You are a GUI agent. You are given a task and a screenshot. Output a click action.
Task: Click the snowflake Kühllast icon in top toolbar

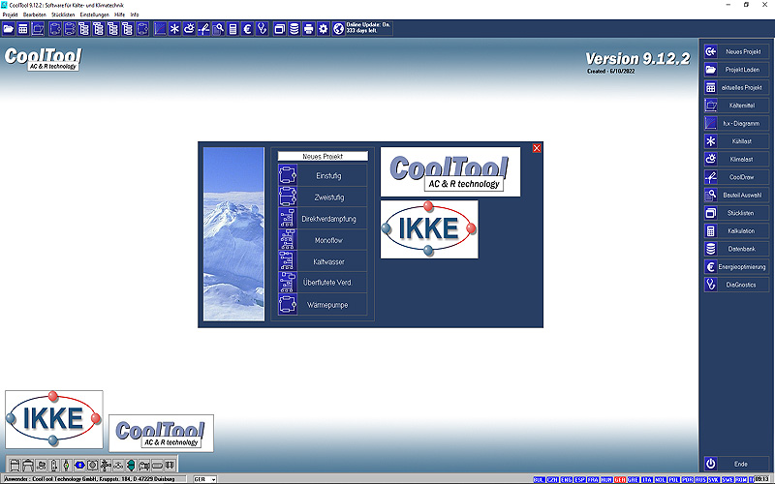(174, 29)
